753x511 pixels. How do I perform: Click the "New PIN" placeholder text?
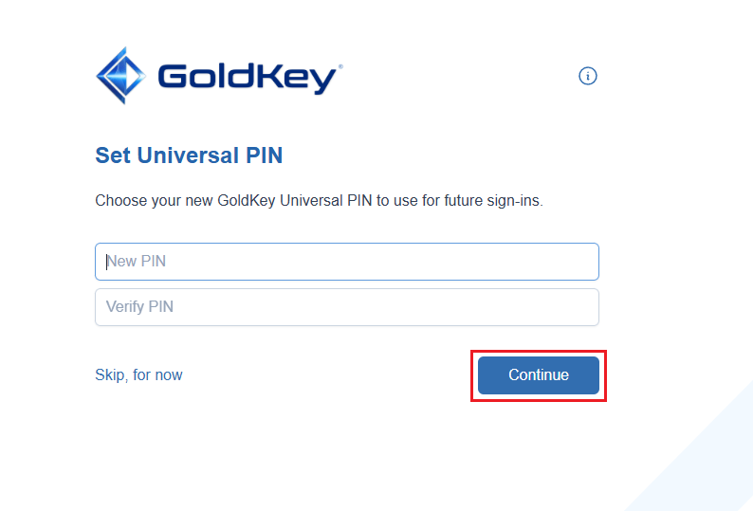click(x=138, y=262)
